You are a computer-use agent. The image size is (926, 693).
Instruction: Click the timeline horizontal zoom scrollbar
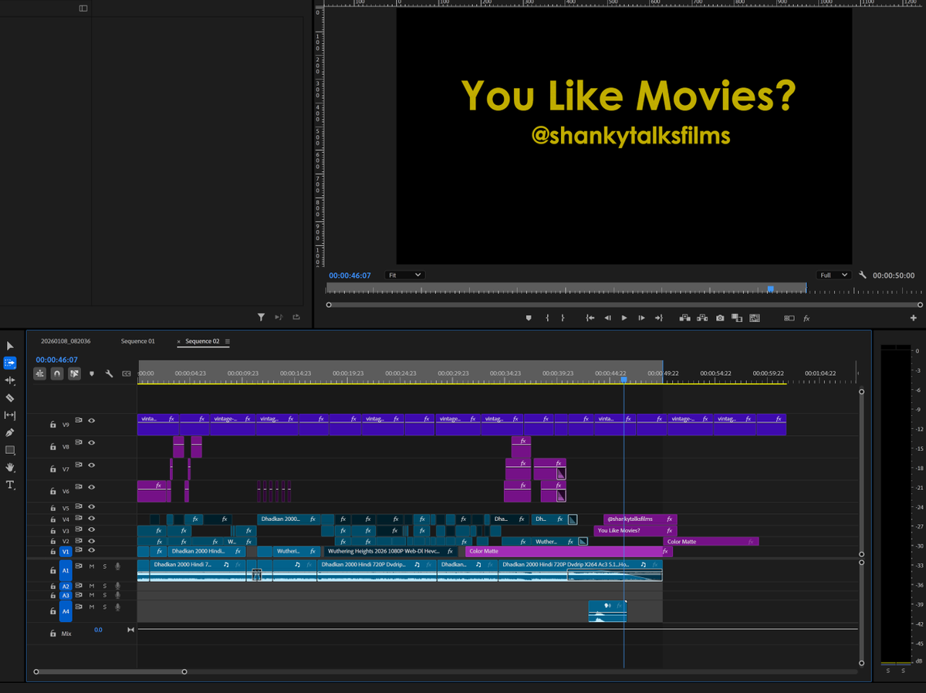[x=110, y=671]
